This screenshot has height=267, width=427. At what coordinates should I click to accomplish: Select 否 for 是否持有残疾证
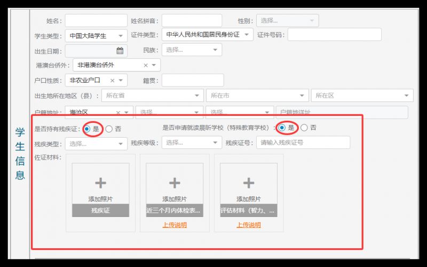coord(109,129)
